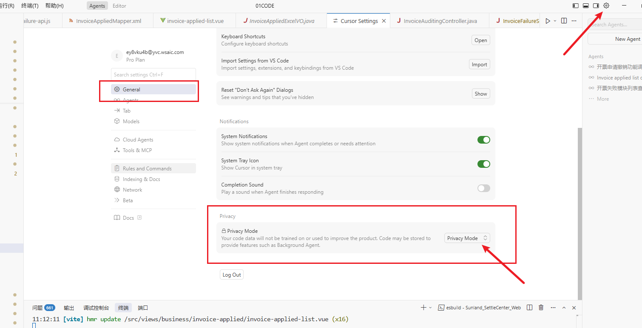
Task: Switch to 问题 panel tab
Action: (x=44, y=308)
